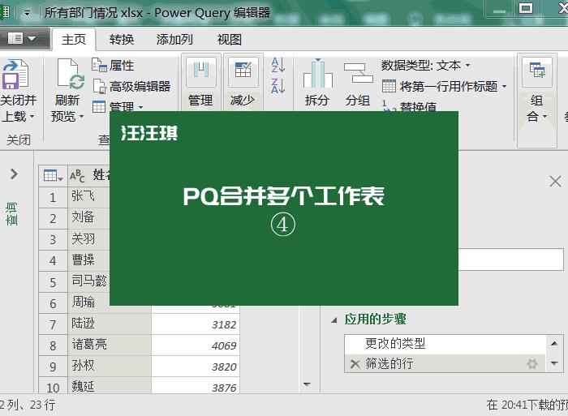This screenshot has width=568, height=416.
Task: Open the Close & Load dropdown arrow
Action: (32, 117)
